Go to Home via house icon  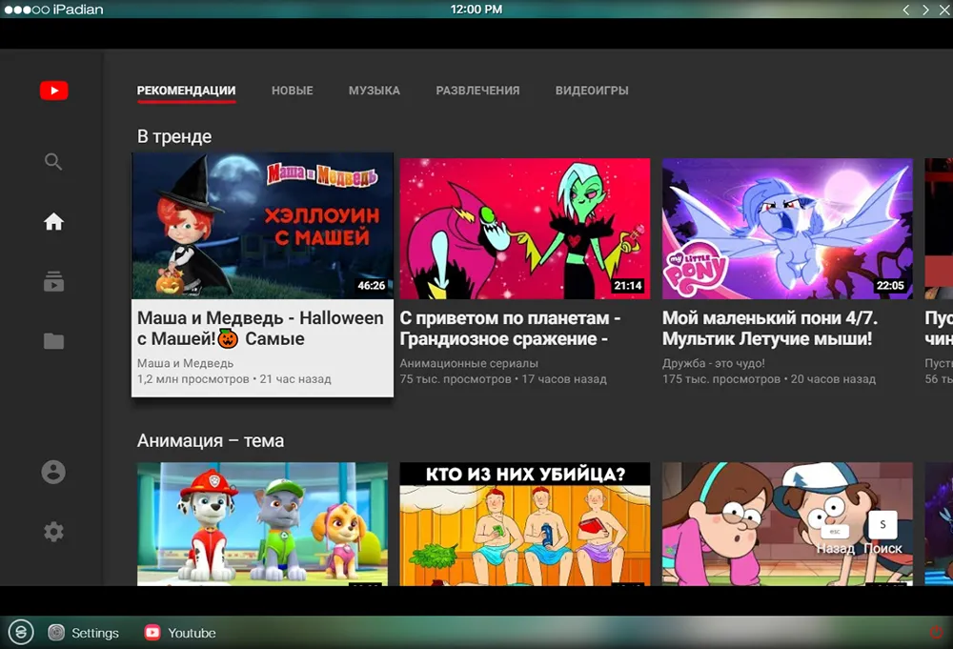coord(53,222)
